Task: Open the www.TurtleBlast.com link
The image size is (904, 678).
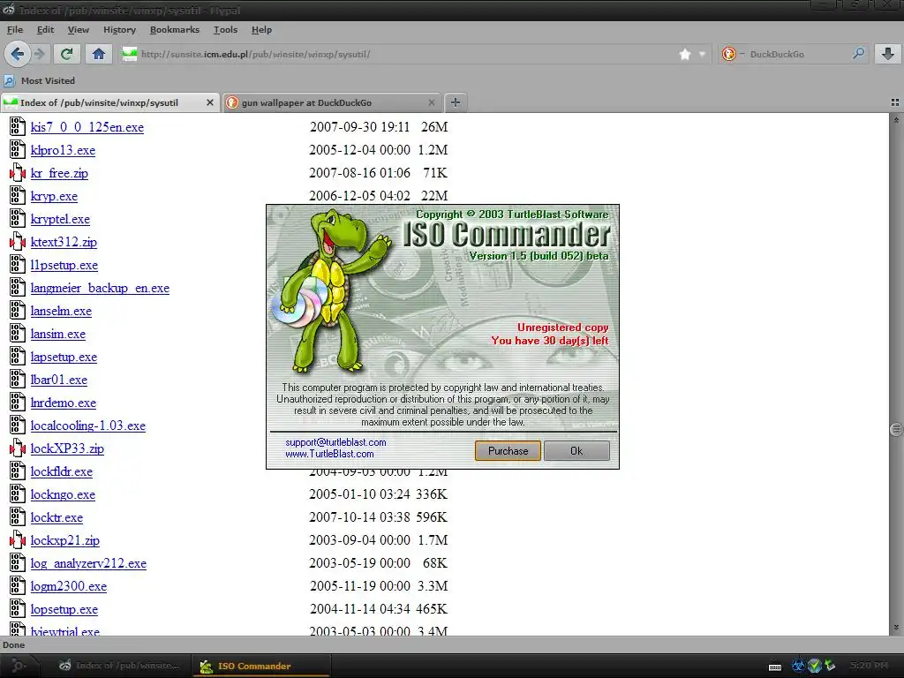Action: tap(329, 454)
